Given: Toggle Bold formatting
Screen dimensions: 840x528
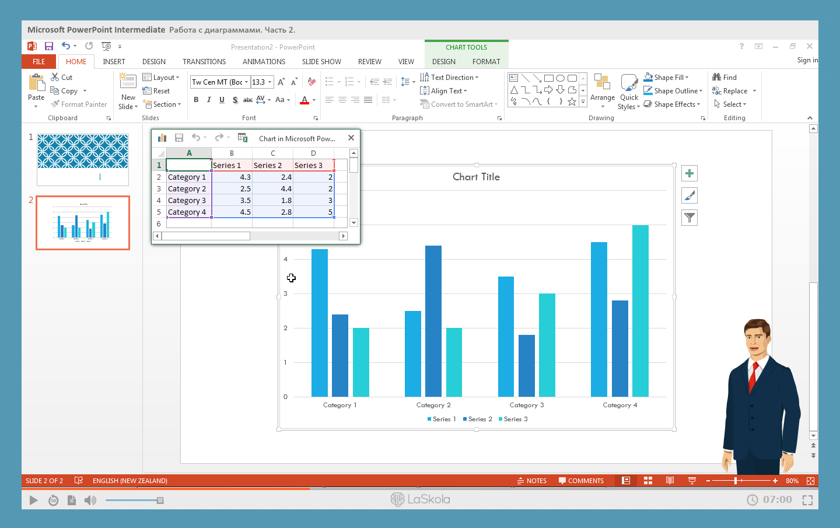Looking at the screenshot, I should (x=196, y=100).
